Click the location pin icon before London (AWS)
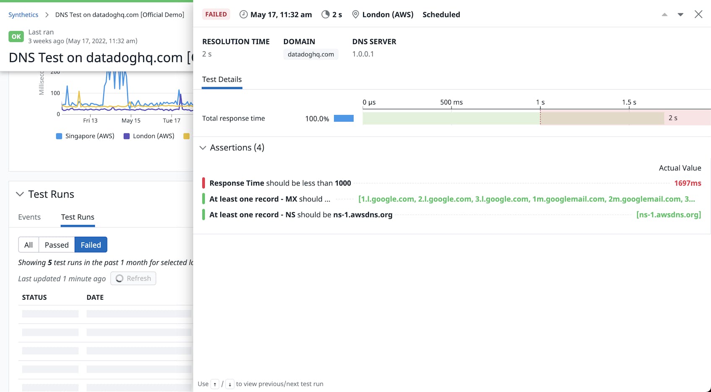 click(355, 14)
